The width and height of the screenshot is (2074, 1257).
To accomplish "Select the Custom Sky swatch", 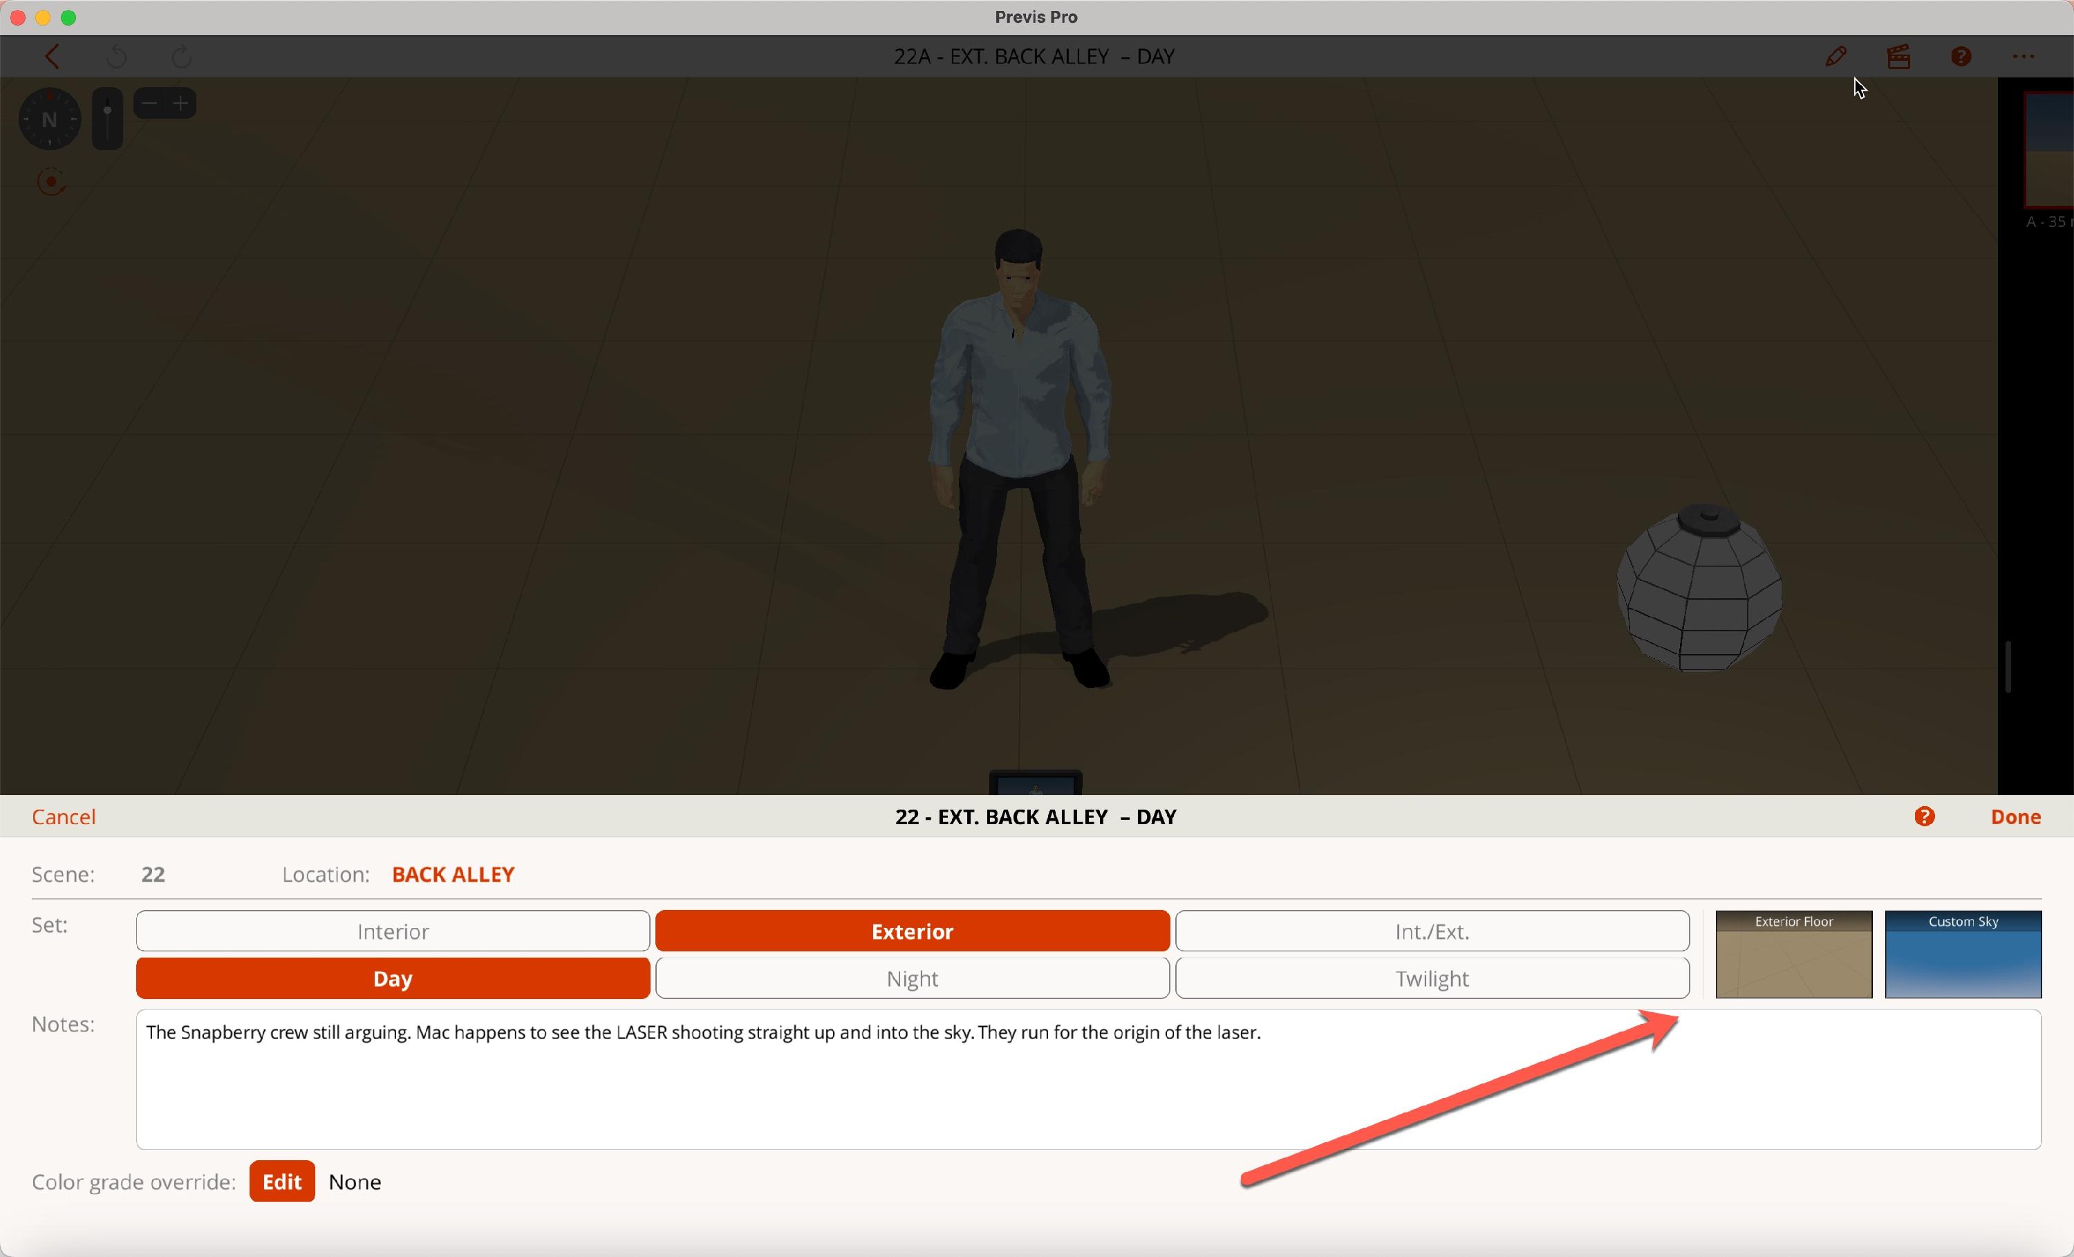I will tap(1963, 953).
